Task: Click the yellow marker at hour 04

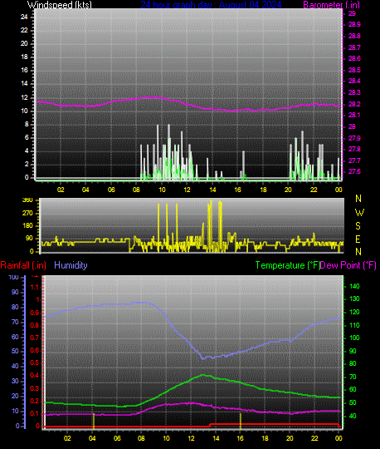Action: point(94,421)
